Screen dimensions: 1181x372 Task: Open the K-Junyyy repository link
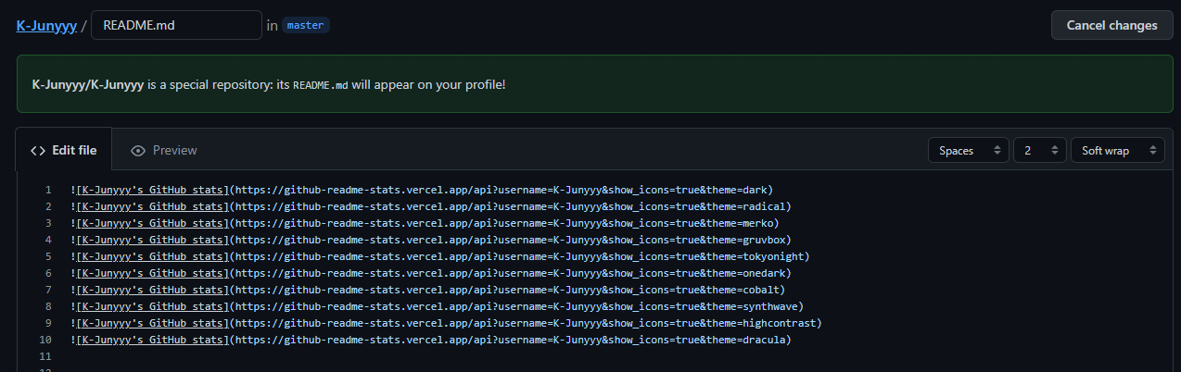click(46, 25)
